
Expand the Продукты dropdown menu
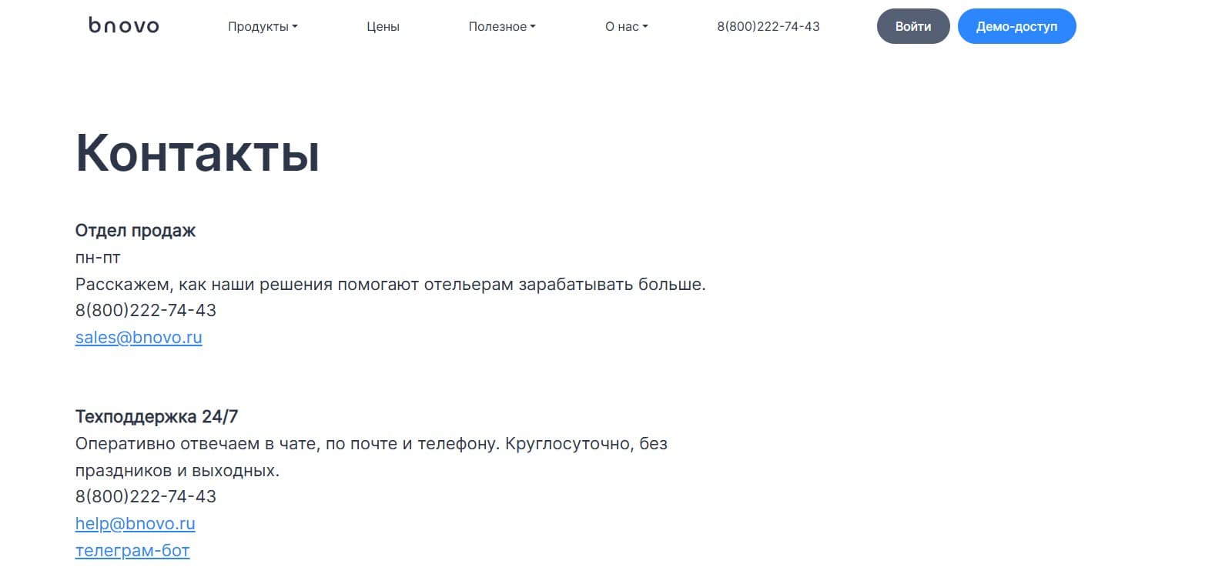point(263,26)
